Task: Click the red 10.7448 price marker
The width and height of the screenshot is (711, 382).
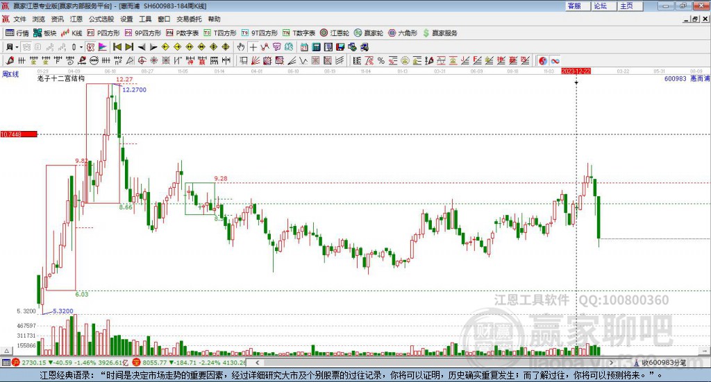Action: (19, 134)
